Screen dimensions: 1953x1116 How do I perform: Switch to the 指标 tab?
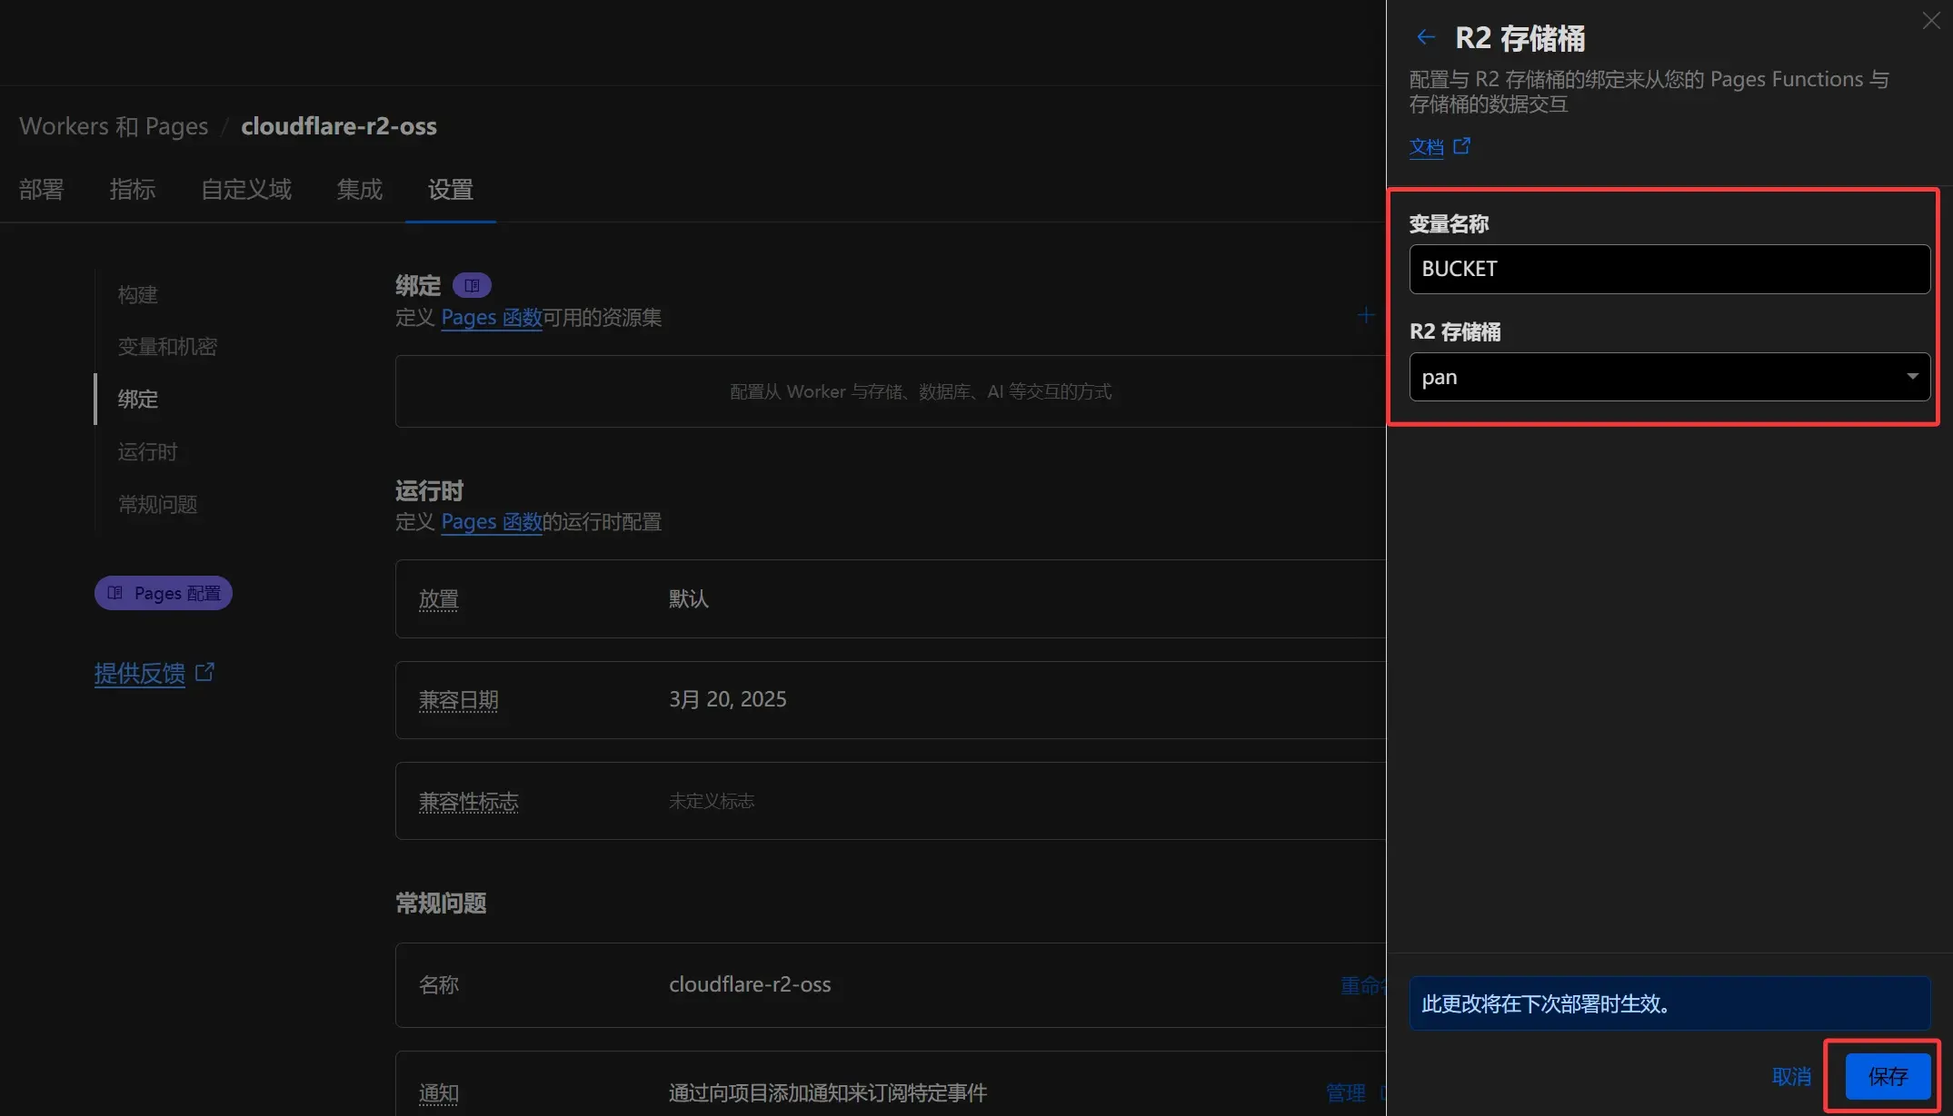point(132,189)
